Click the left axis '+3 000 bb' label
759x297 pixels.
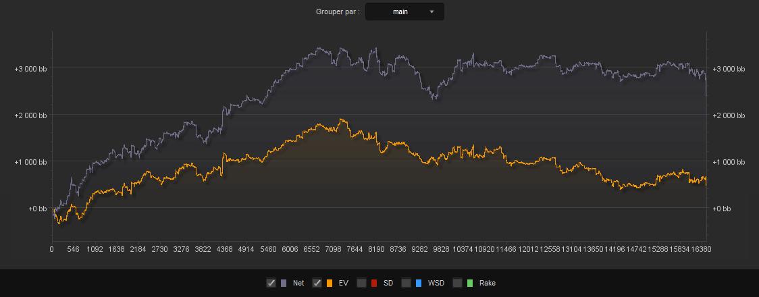[x=30, y=69]
